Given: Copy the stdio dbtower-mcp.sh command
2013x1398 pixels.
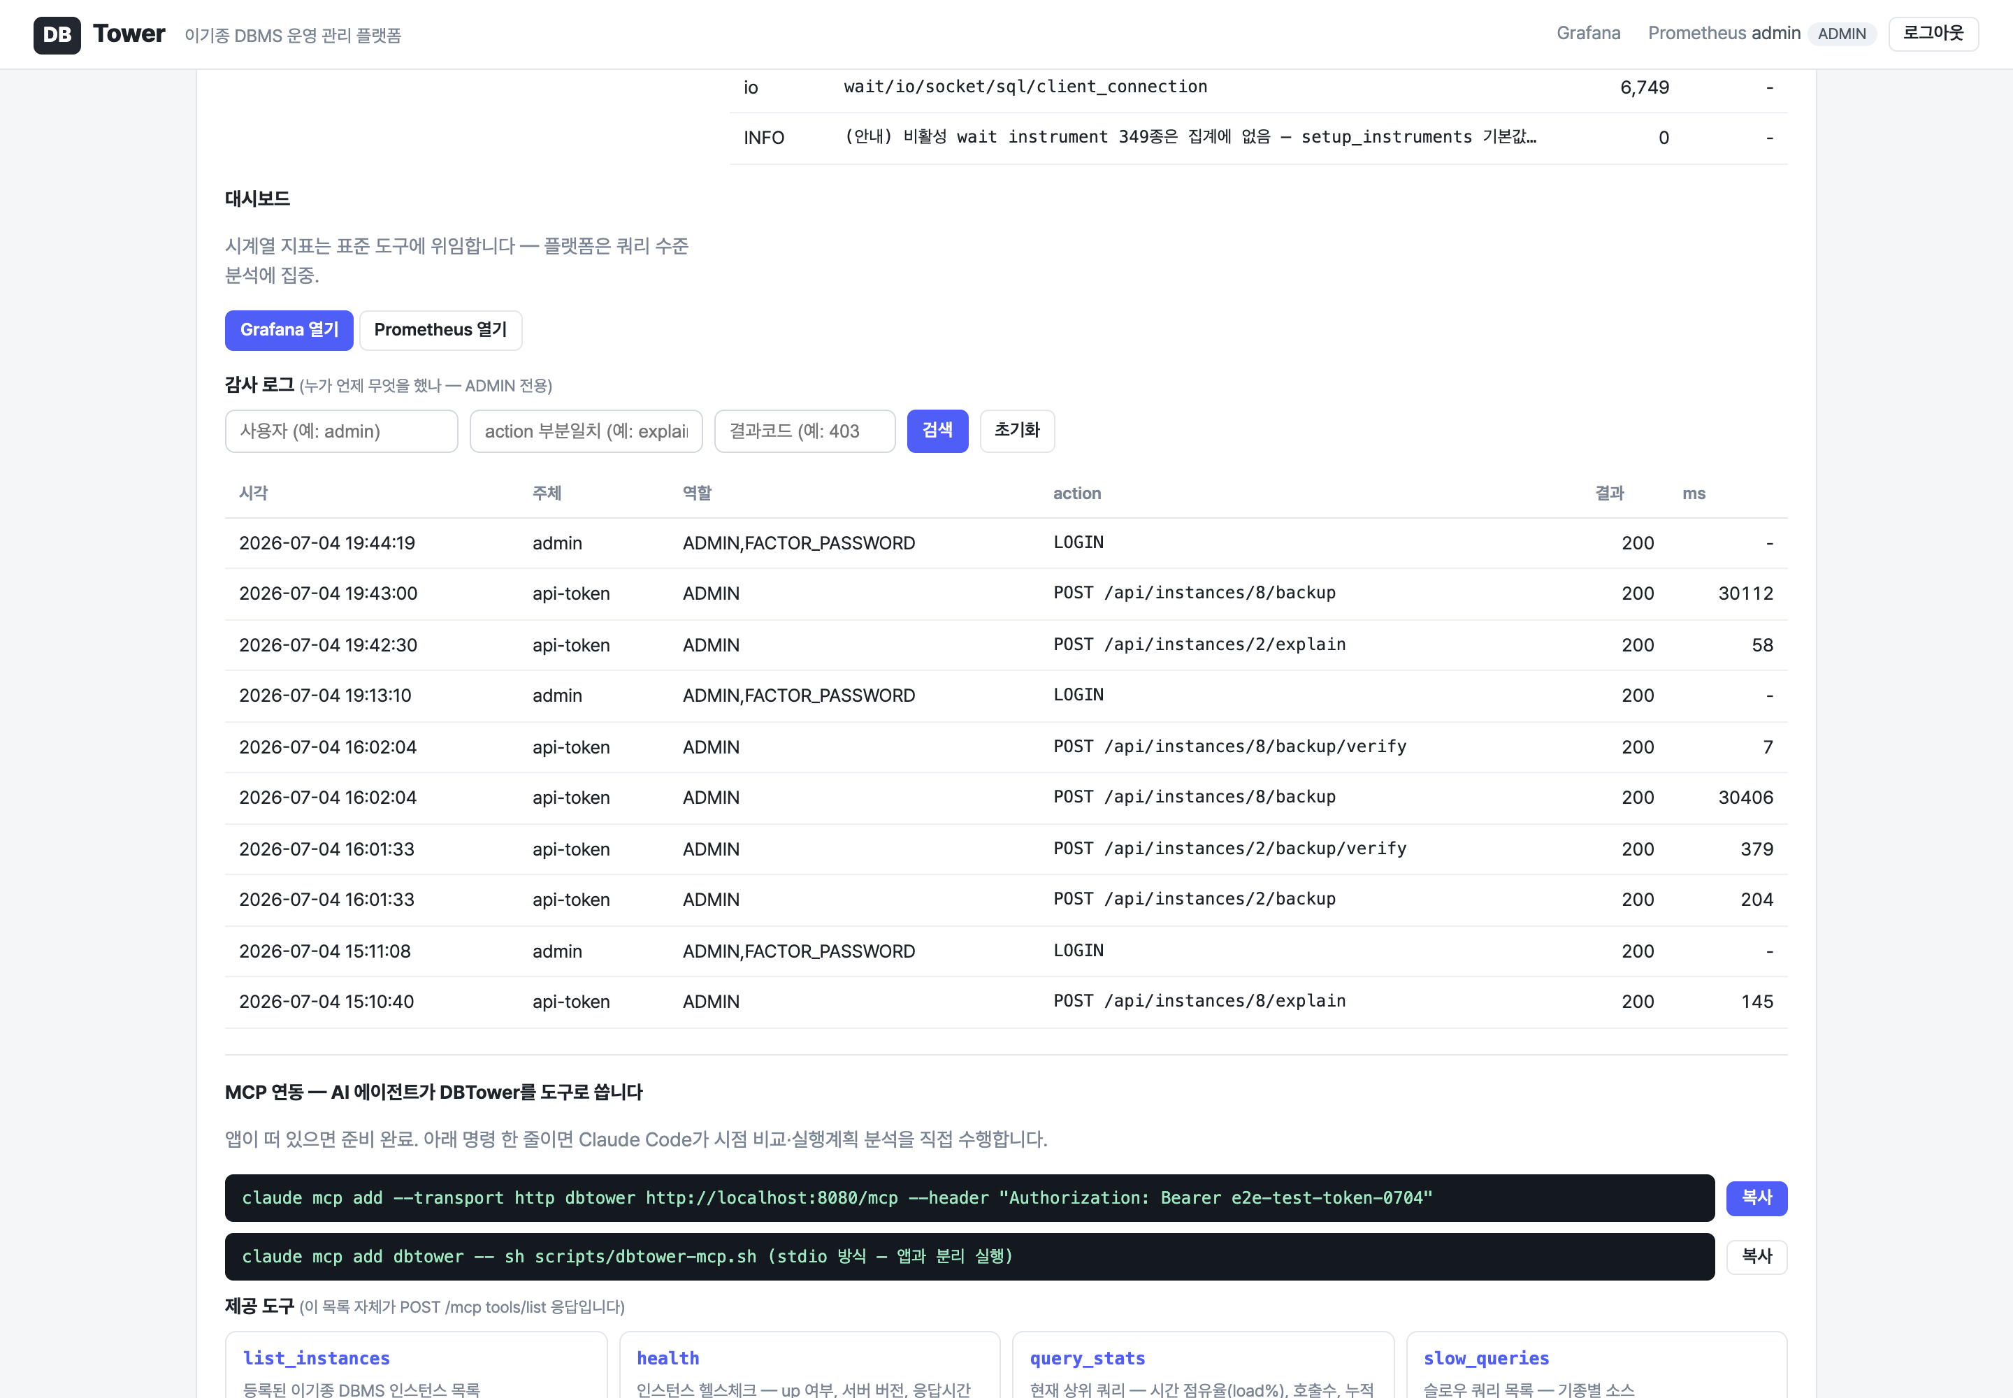Looking at the screenshot, I should pyautogui.click(x=1756, y=1257).
